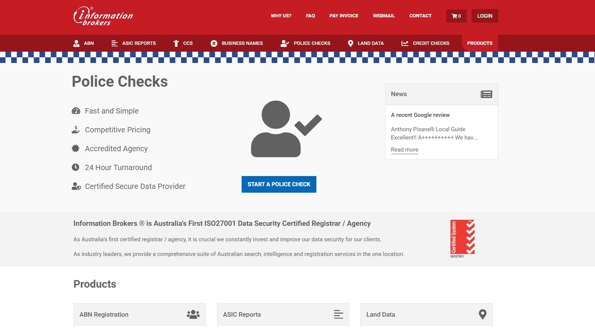Click the 'Accredited Agency' text
This screenshot has width=595, height=328.
pos(116,149)
